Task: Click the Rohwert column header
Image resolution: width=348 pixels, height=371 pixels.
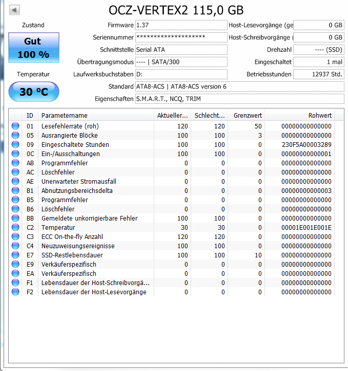Action: (300, 116)
